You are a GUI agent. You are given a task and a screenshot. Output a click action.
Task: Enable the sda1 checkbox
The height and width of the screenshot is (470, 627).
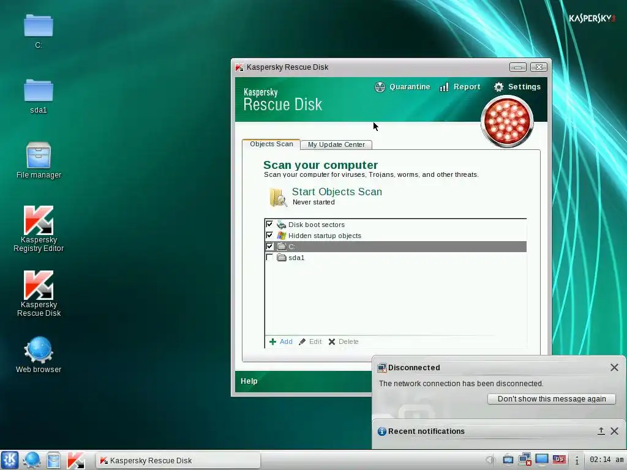pos(269,258)
